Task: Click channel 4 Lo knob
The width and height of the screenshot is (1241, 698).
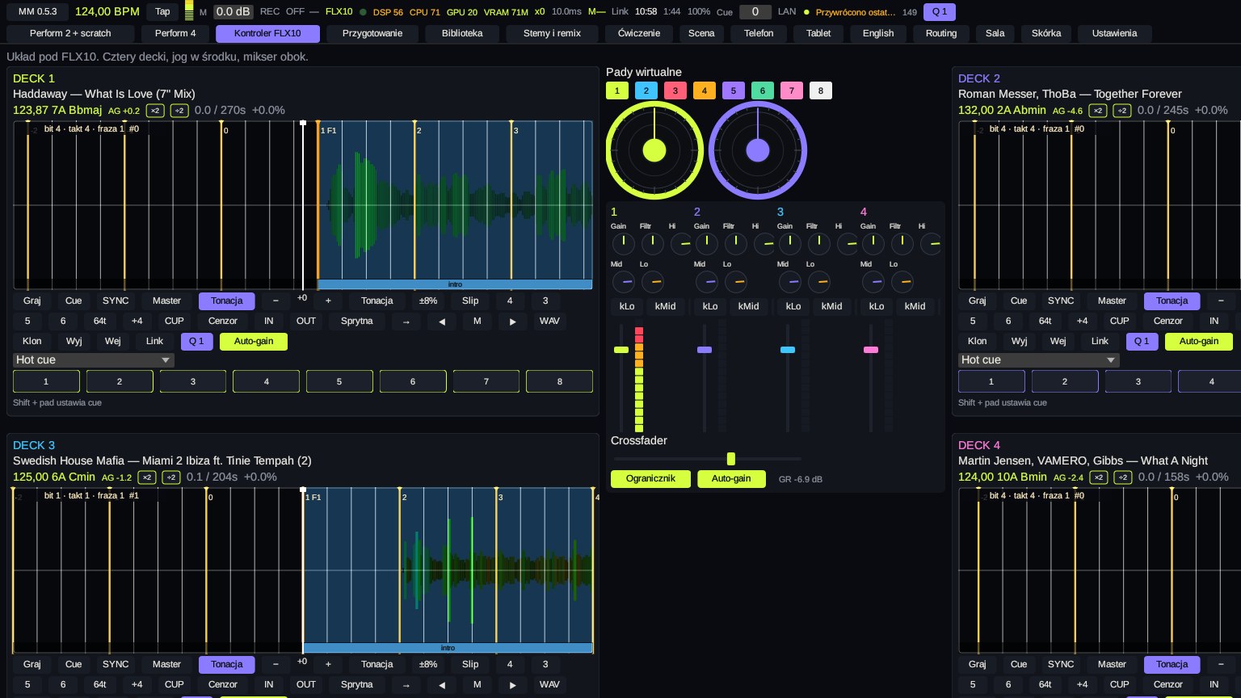Action: pos(902,282)
